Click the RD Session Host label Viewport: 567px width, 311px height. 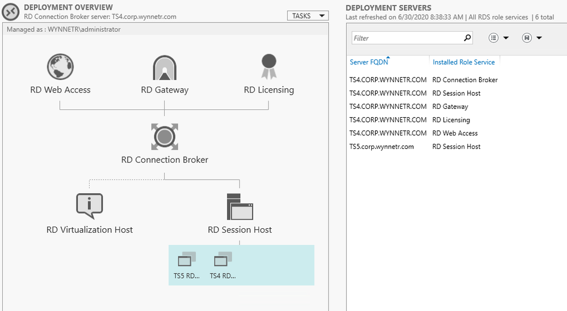pyautogui.click(x=240, y=230)
